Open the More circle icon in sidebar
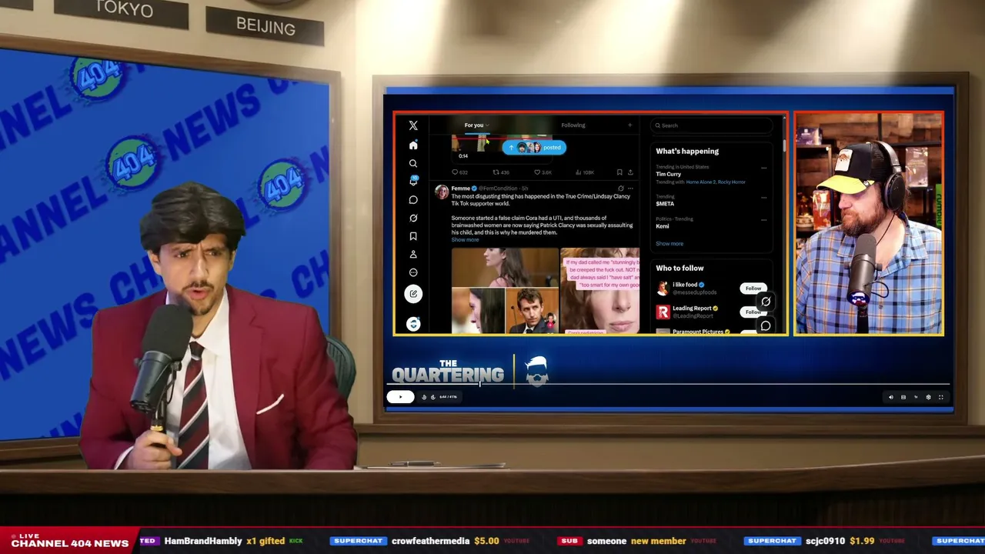Viewport: 985px width, 554px height. click(413, 272)
